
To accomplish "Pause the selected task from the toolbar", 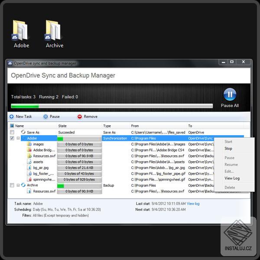I will coord(51,117).
